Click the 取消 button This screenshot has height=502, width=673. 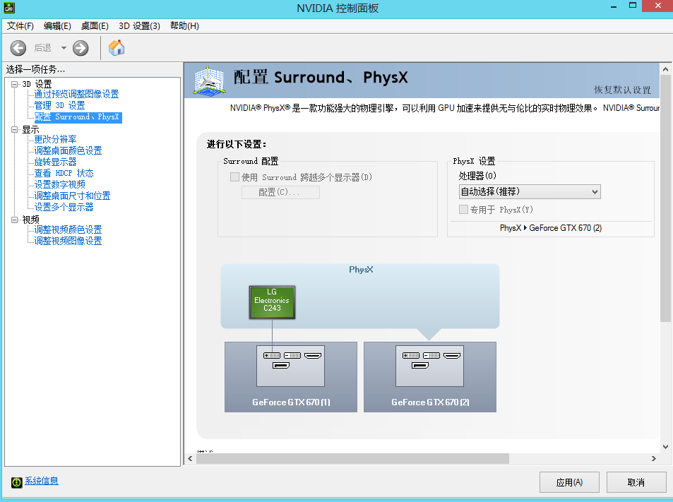click(636, 482)
